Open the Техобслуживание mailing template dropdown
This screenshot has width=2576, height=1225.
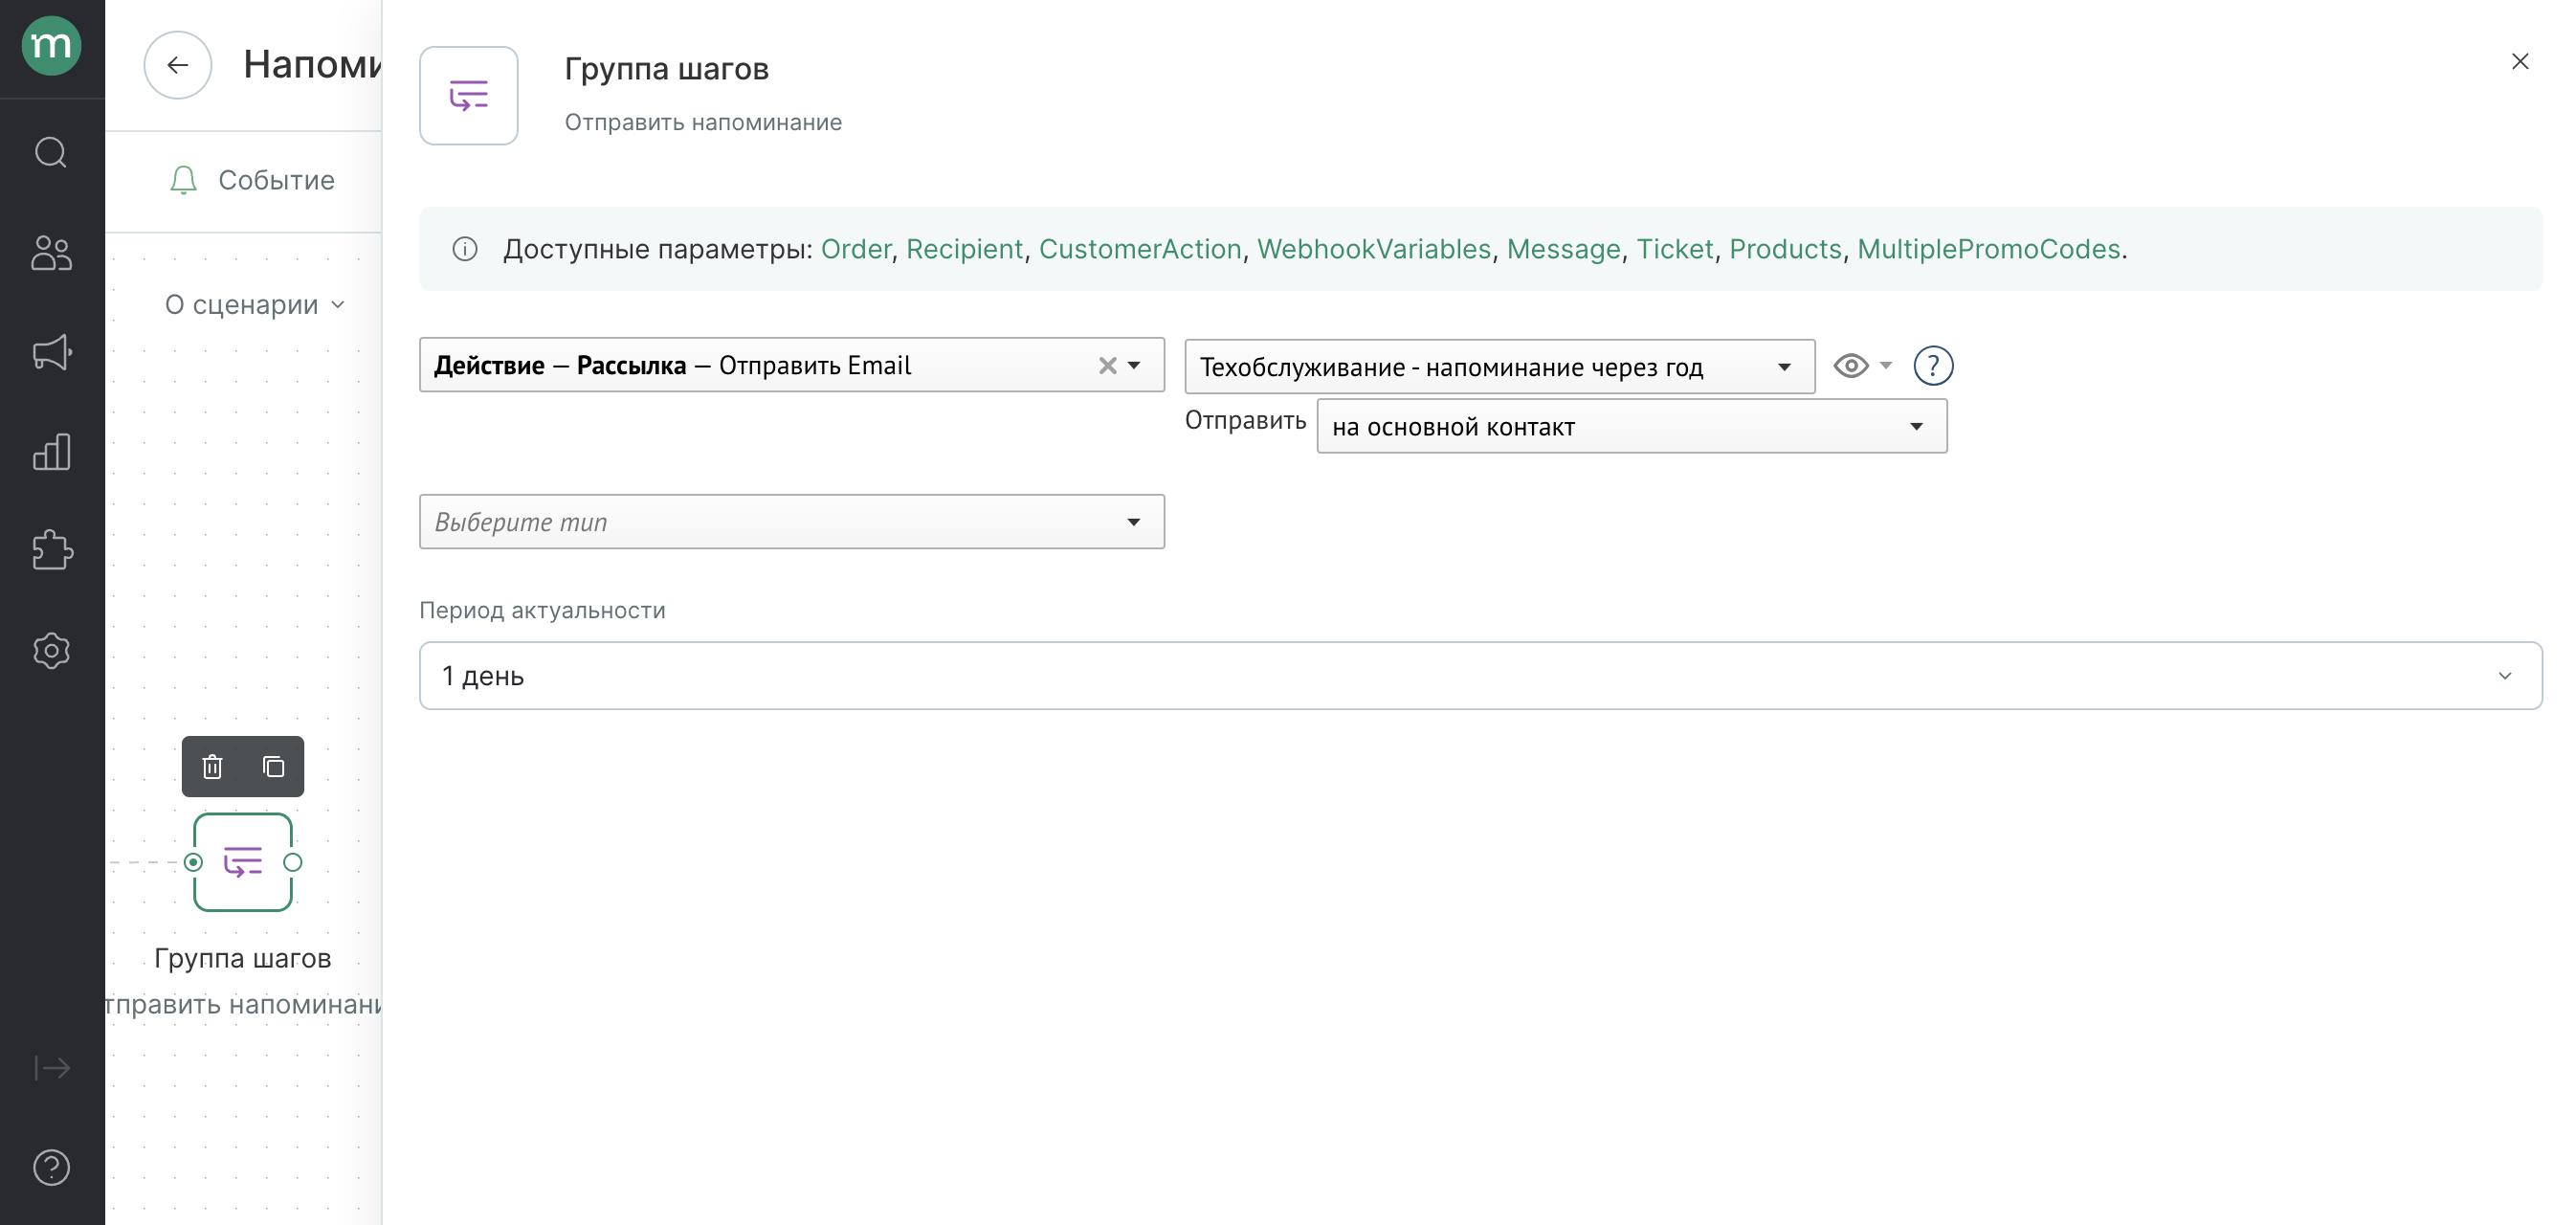pyautogui.click(x=1499, y=367)
